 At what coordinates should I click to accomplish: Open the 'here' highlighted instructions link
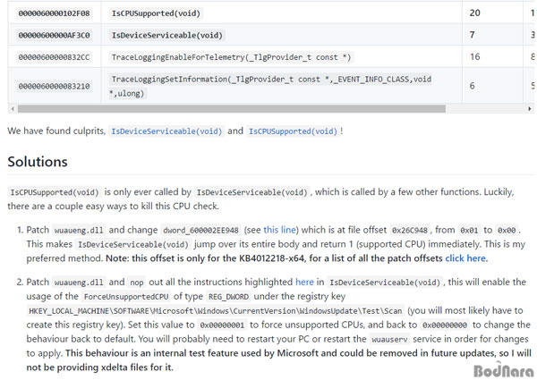coord(304,282)
